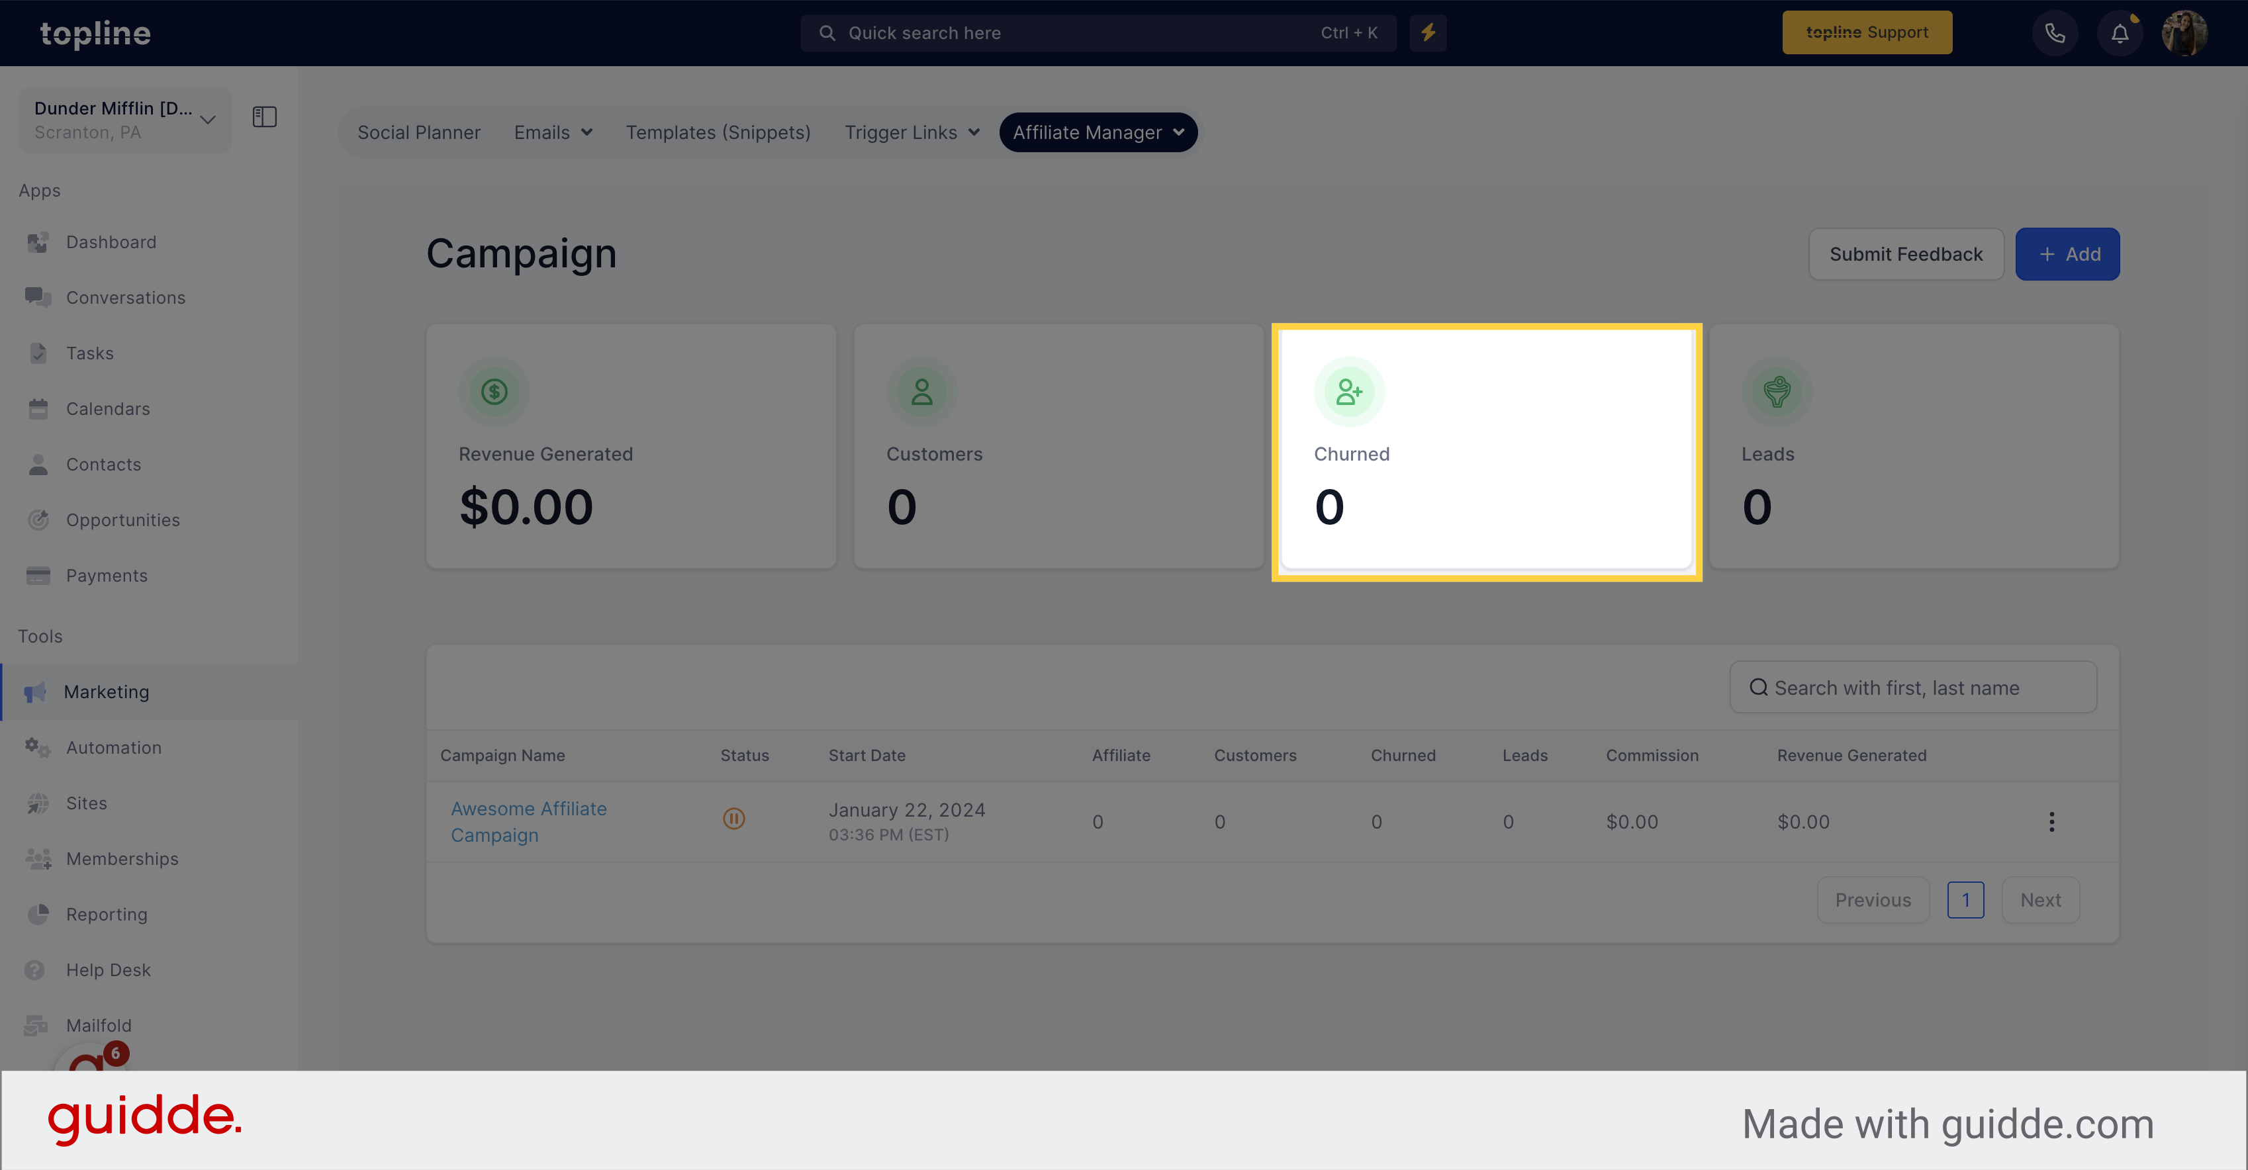The image size is (2248, 1170).
Task: Click the Leads funnel icon
Action: (1777, 392)
